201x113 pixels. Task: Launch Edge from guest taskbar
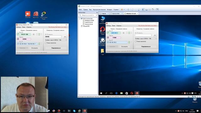[x=117, y=93]
